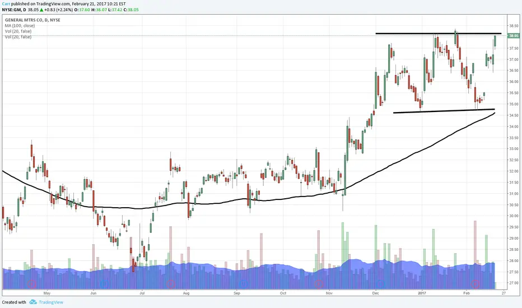The image size is (522, 308).
Task: Select the upper horizontal resistance trend line
Action: tap(438, 34)
